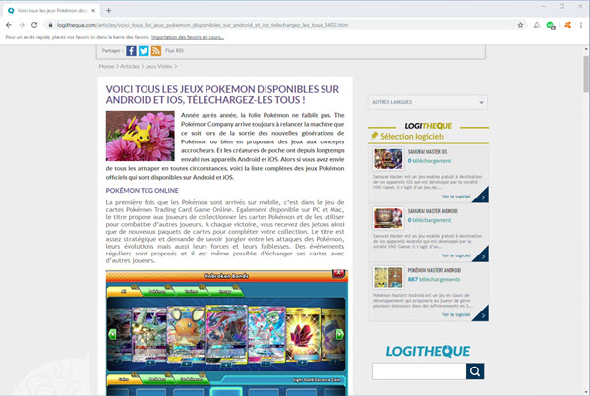Bookmark this page with the star icon
Image resolution: width=590 pixels, height=396 pixels.
(520, 25)
